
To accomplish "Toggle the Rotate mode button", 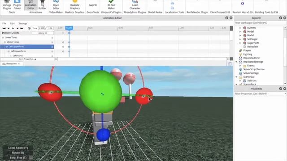I will (18, 153).
